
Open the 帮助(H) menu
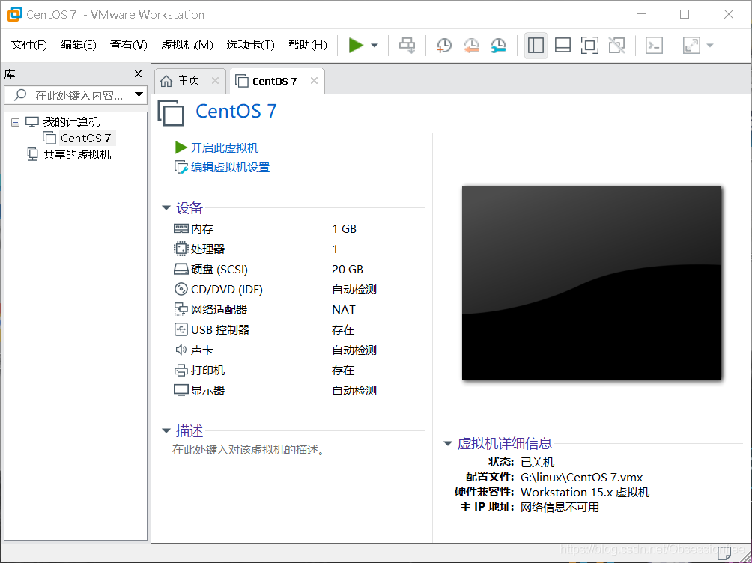(307, 45)
